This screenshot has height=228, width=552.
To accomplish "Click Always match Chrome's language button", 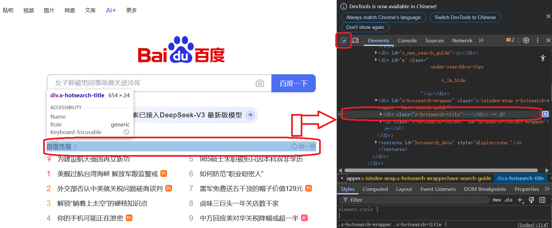I will (x=383, y=17).
